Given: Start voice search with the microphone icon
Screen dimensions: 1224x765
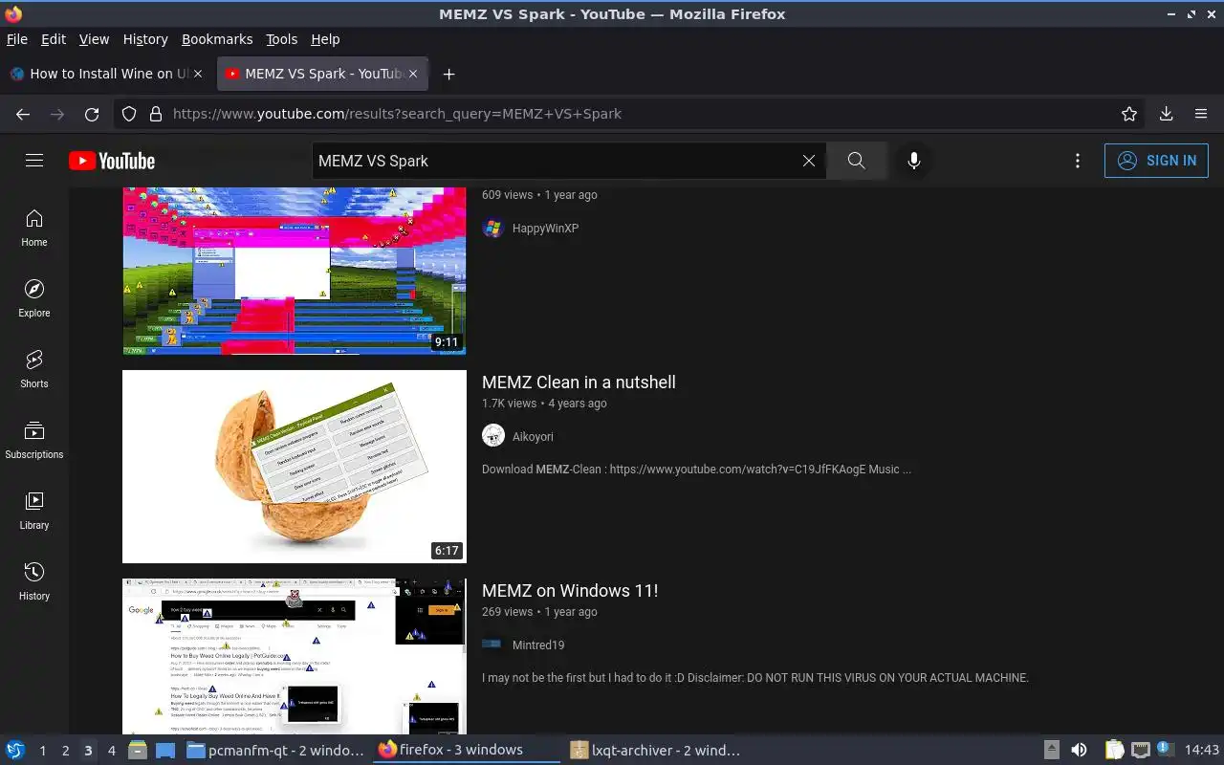Looking at the screenshot, I should (x=914, y=161).
